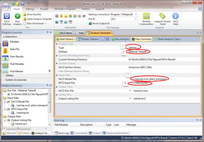The image size is (204, 142).
Task: Click Show Runfile
Action: point(32,14)
